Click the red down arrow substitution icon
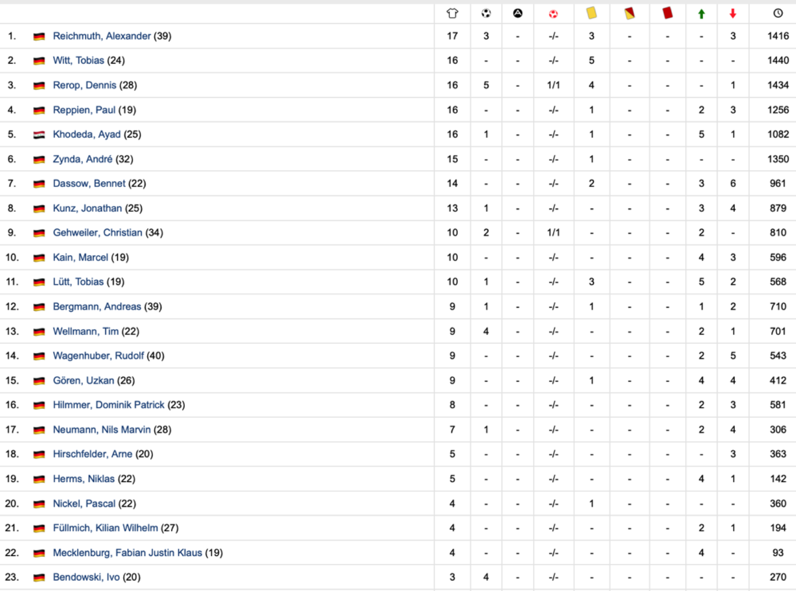796x591 pixels. (x=733, y=14)
